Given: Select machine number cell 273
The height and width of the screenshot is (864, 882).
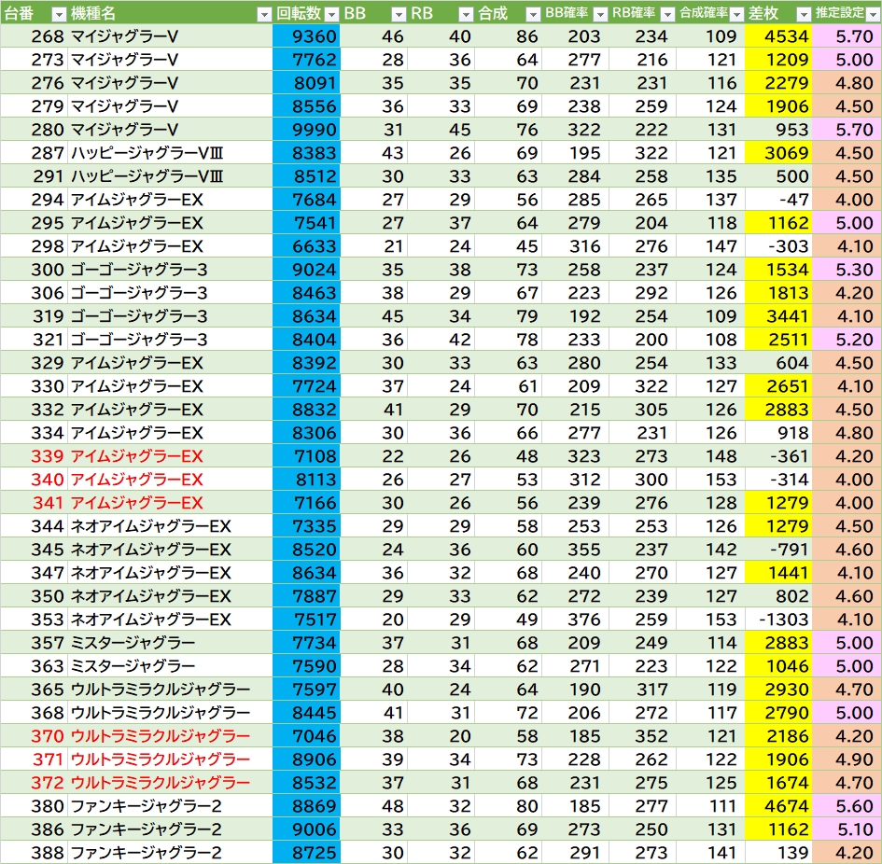Looking at the screenshot, I should coord(34,60).
